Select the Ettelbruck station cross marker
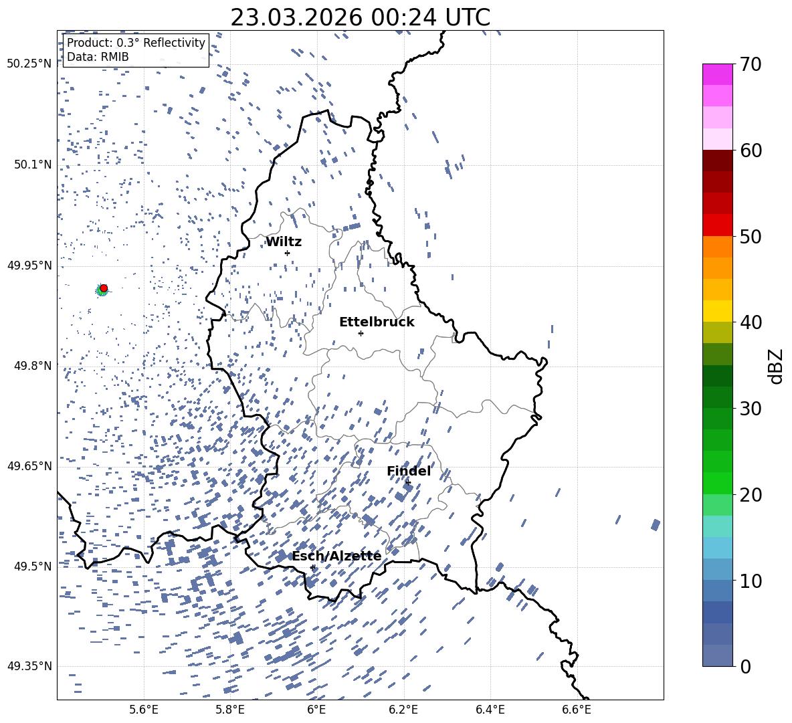Screen dimensions: 792x723 tap(361, 333)
